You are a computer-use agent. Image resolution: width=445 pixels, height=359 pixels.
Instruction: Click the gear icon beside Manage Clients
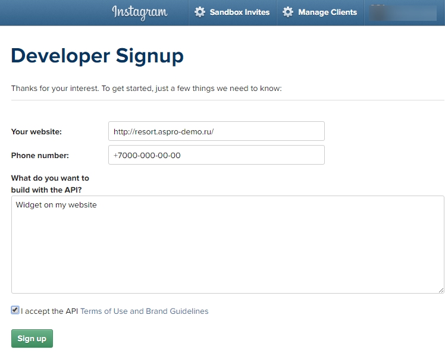point(288,12)
